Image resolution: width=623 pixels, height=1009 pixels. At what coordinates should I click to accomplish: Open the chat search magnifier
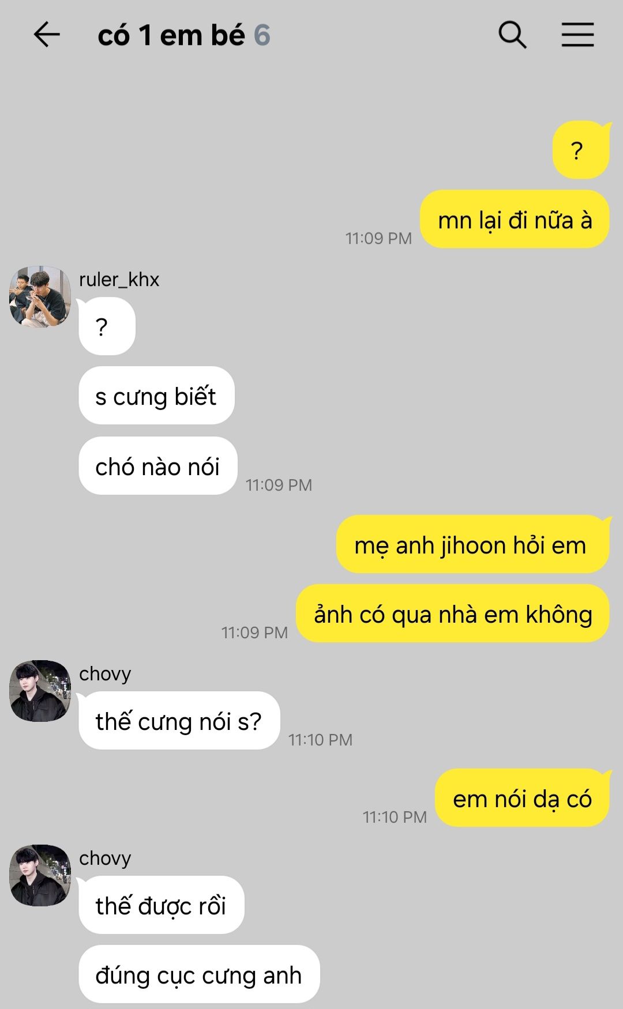click(512, 35)
